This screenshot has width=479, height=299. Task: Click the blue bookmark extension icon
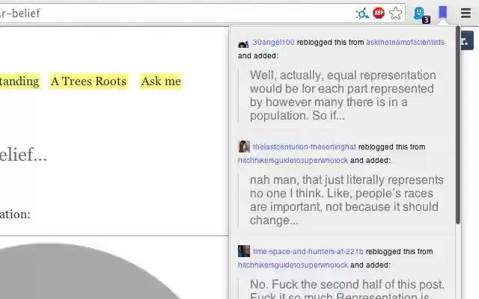[442, 12]
